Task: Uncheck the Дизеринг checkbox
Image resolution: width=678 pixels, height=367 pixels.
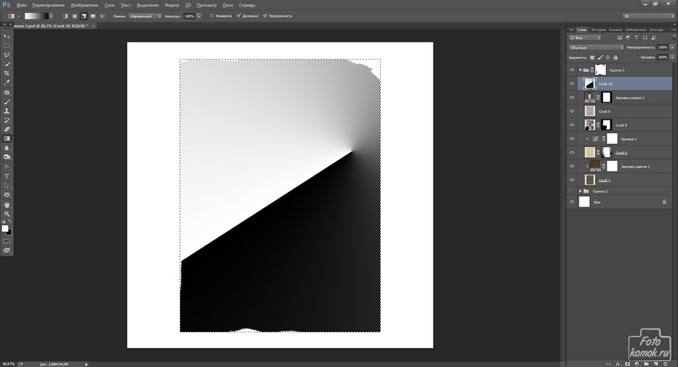Action: point(238,15)
